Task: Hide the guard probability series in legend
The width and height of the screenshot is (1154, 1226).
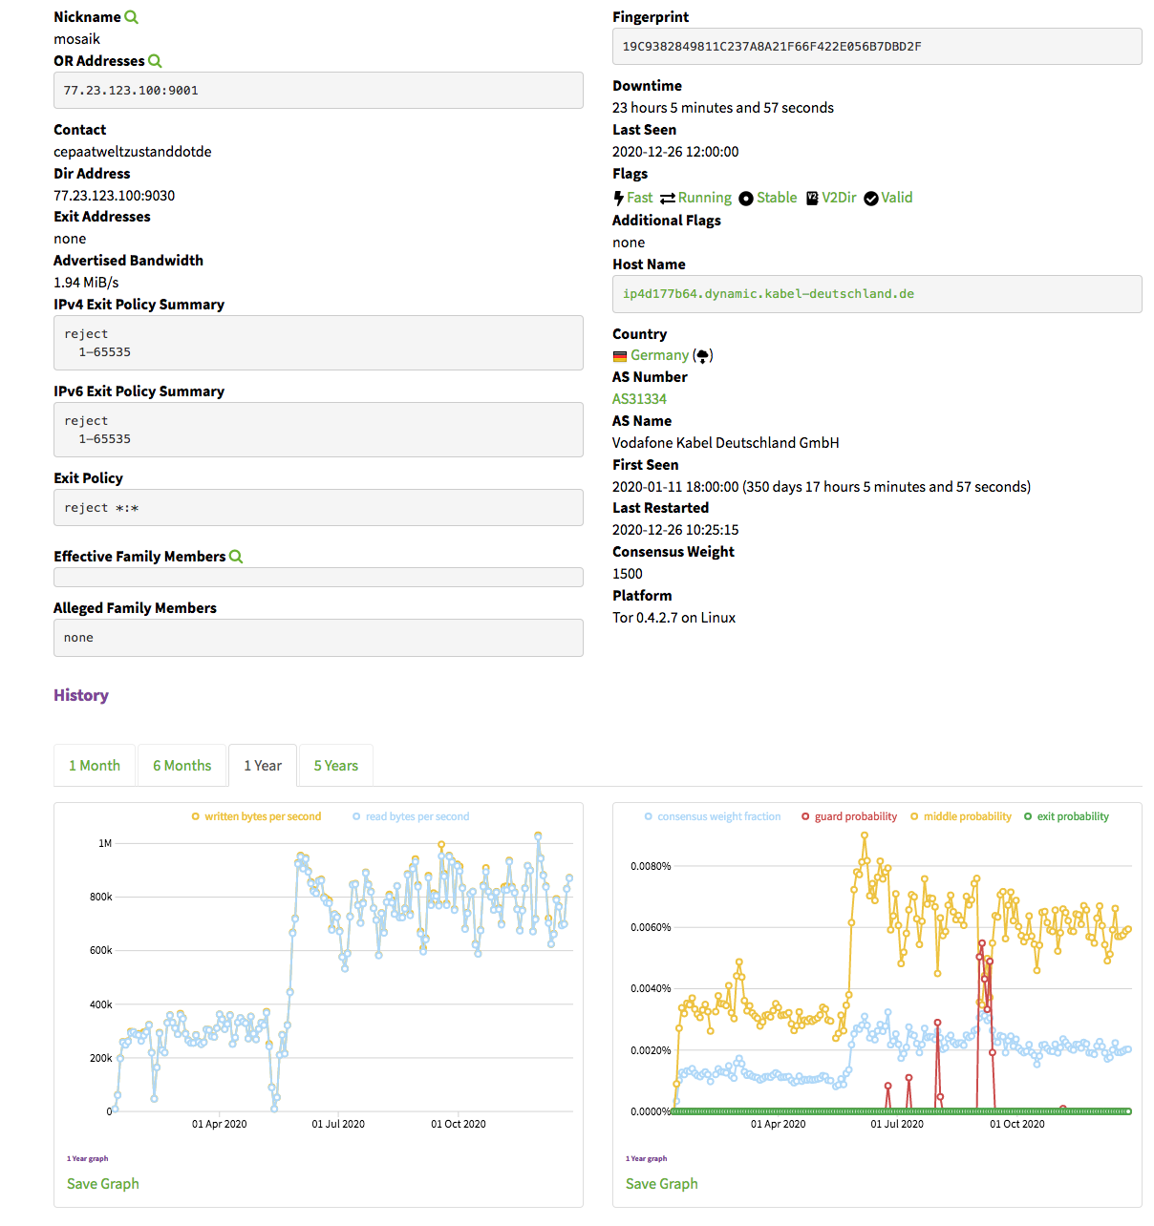Action: click(x=848, y=816)
